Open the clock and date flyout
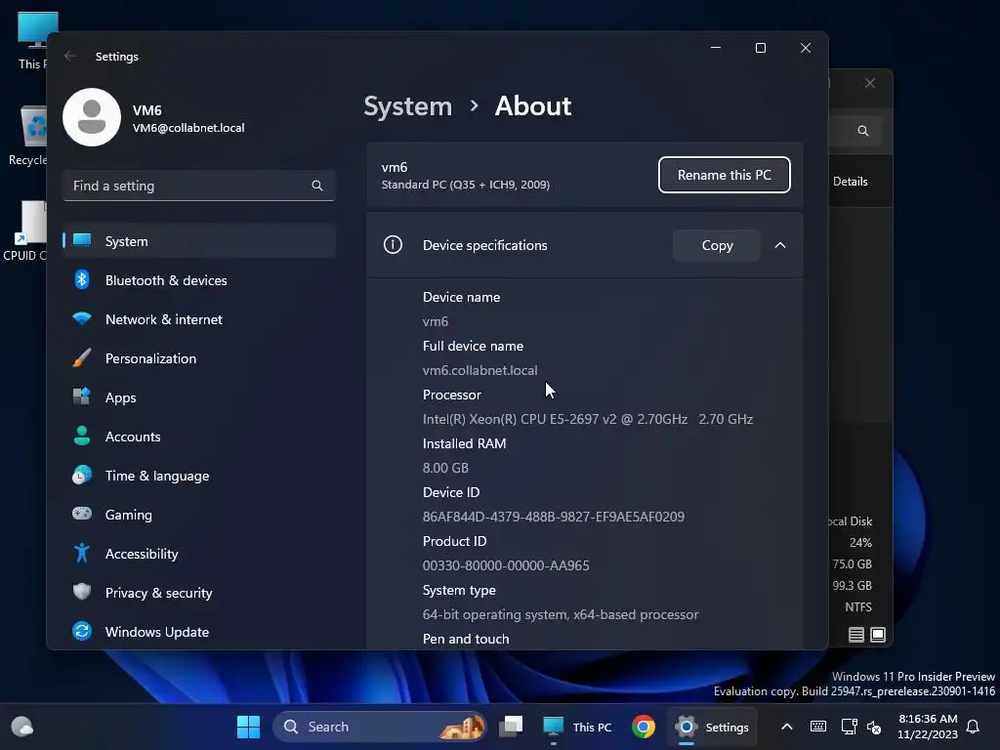The image size is (1000, 750). [x=928, y=727]
